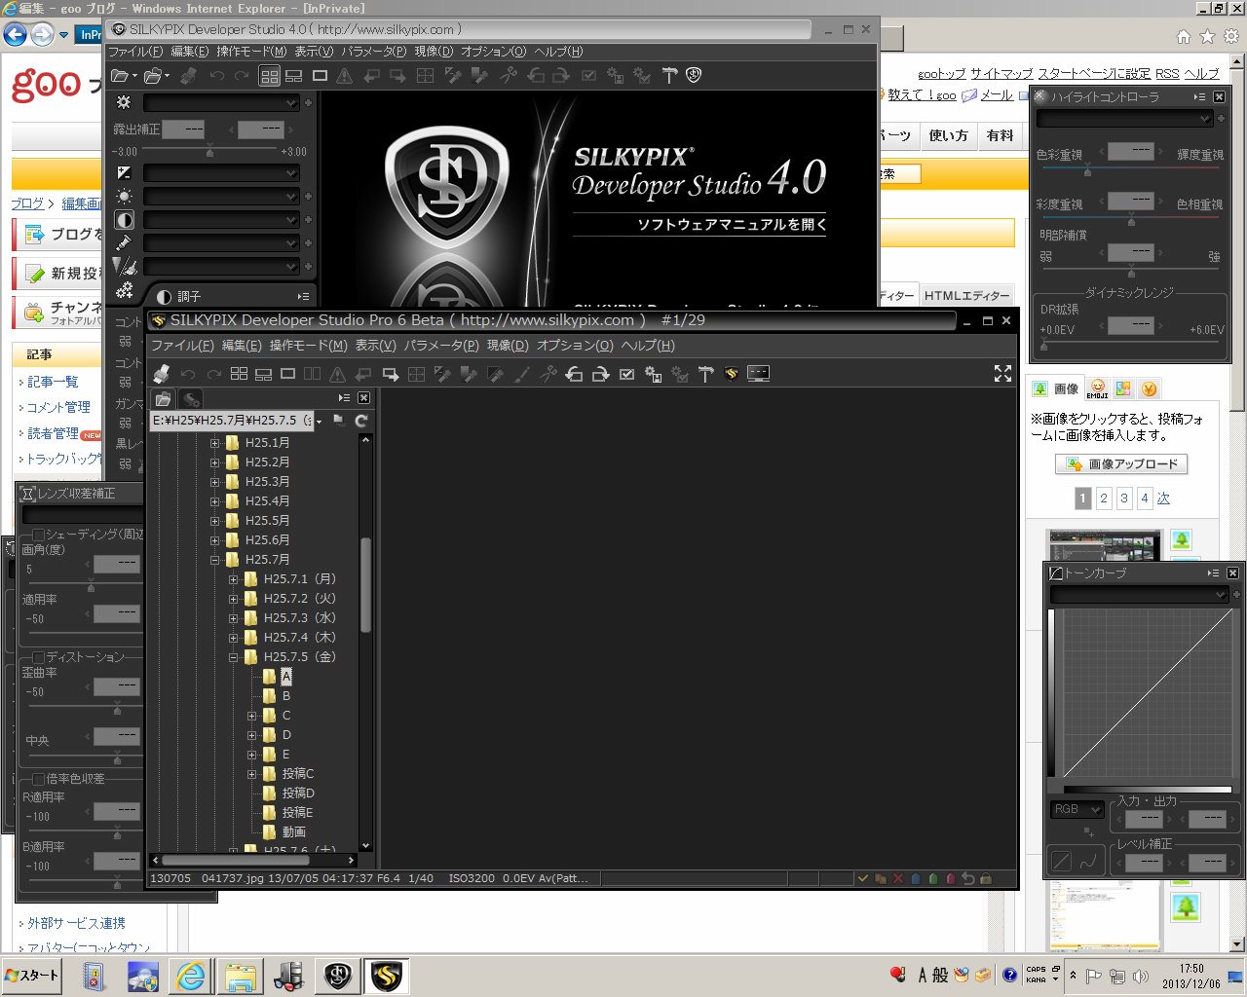The height and width of the screenshot is (997, 1247).
Task: Open パラメータ(P) menu in Pro 6 window
Action: [442, 346]
